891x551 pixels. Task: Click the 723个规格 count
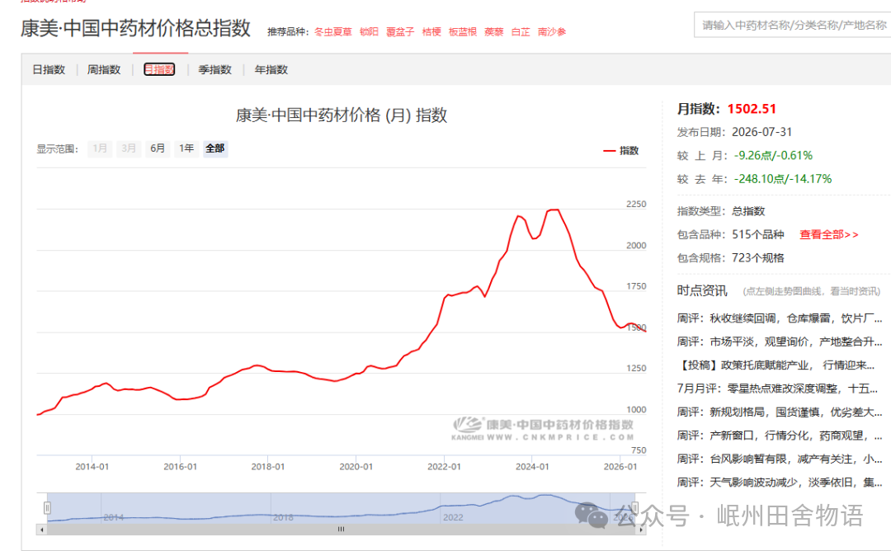pos(758,258)
